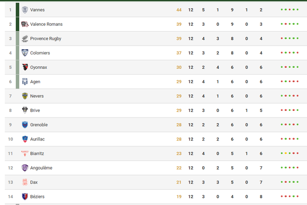Click the Aurillac club logo
This screenshot has height=205, width=307.
coord(25,139)
